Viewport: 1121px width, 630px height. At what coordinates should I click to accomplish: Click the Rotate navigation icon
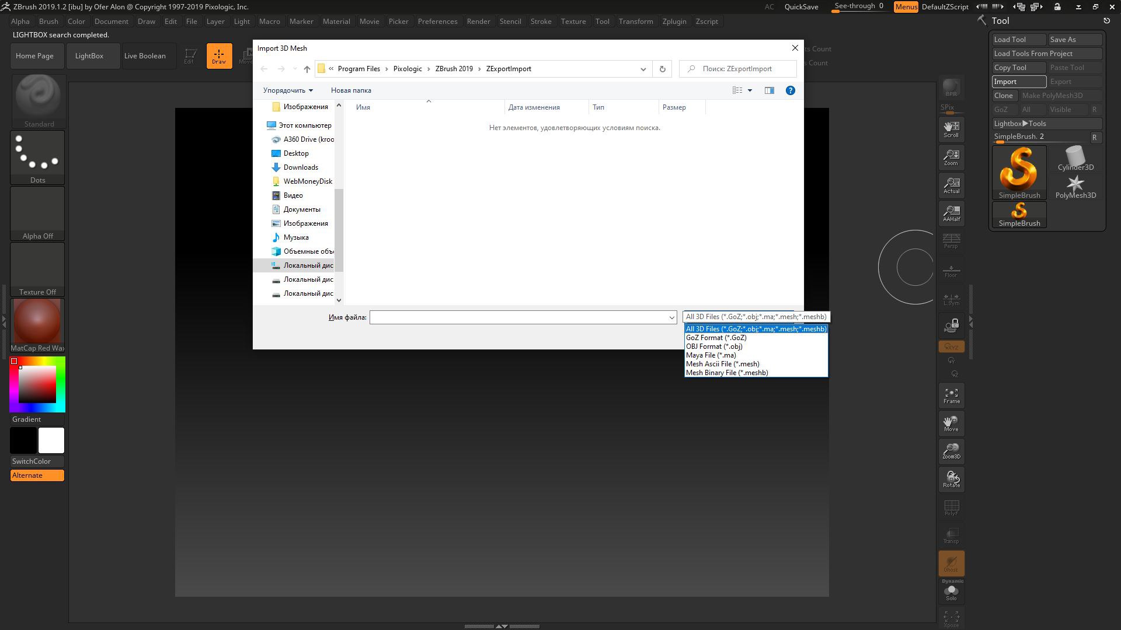[951, 479]
